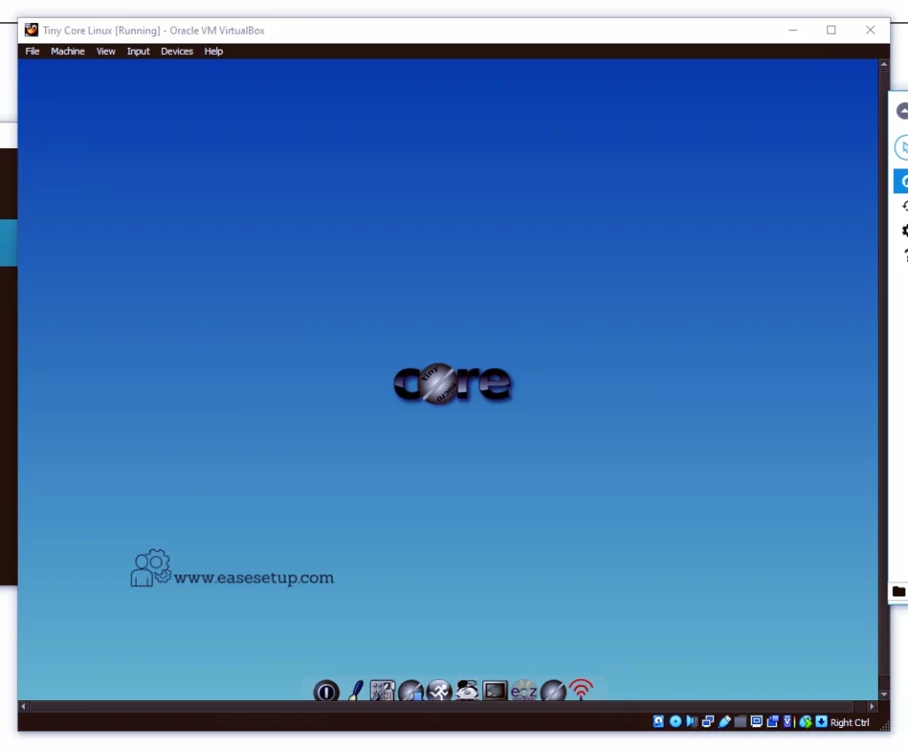Click the virtualization V status icon
Image resolution: width=908 pixels, height=749 pixels.
coord(787,722)
